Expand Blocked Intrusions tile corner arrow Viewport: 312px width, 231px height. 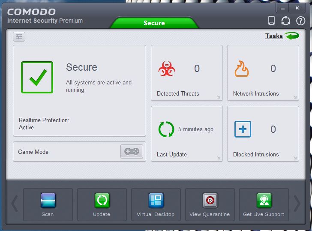295,158
